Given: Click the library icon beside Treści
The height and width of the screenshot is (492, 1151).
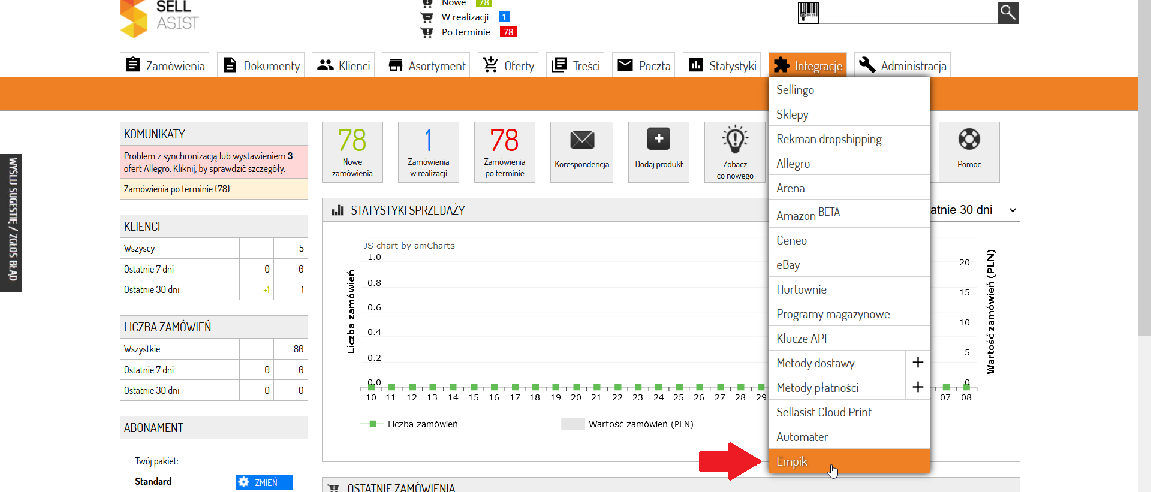Looking at the screenshot, I should (x=559, y=65).
